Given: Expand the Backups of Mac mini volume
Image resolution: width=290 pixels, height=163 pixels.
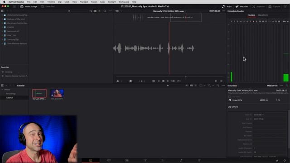Looking at the screenshot, I should pyautogui.click(x=2, y=19).
